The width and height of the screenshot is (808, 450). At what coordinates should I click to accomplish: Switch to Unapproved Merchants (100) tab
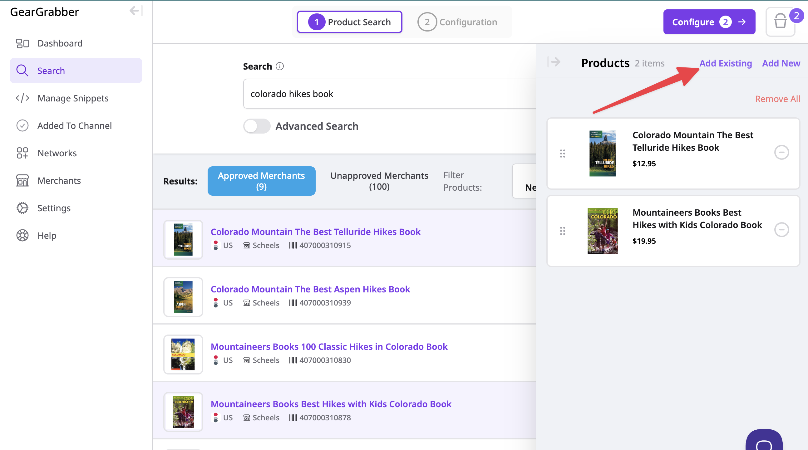(379, 181)
